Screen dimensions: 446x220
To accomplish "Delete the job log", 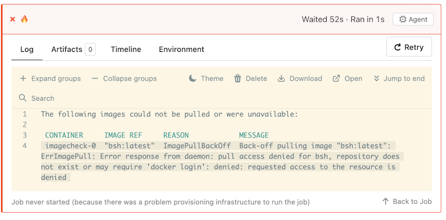I will coord(250,79).
